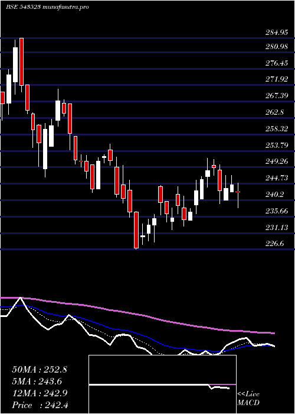Click the 240.2 price axis label
The image size is (295, 414).
(274, 195)
